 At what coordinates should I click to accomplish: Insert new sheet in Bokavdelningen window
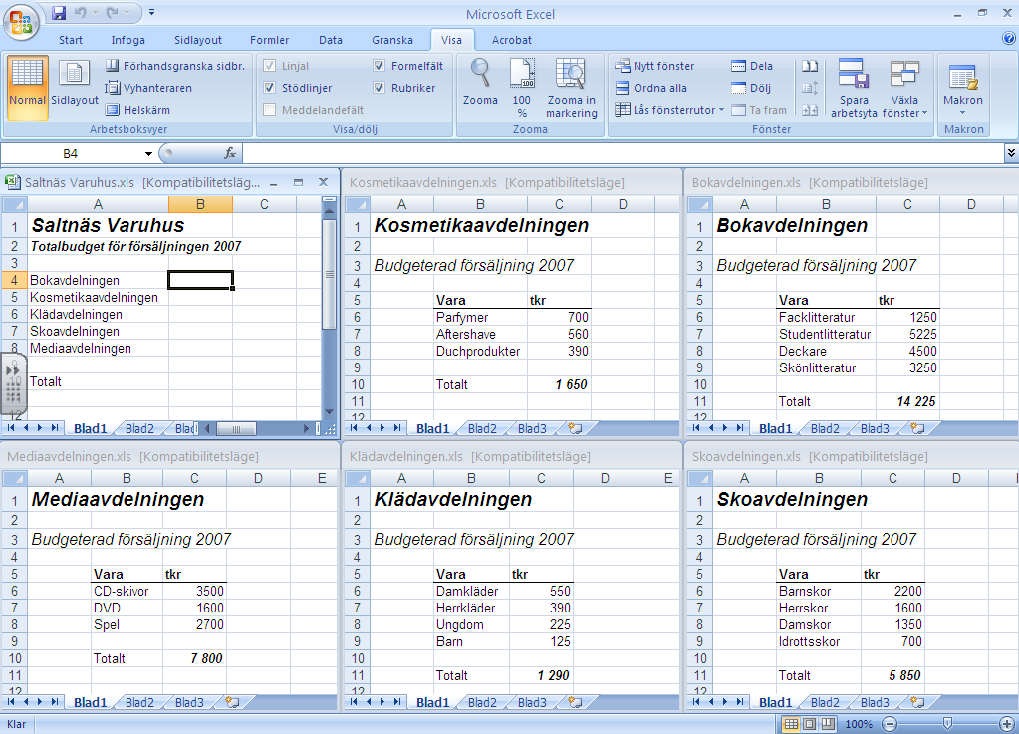(x=917, y=428)
